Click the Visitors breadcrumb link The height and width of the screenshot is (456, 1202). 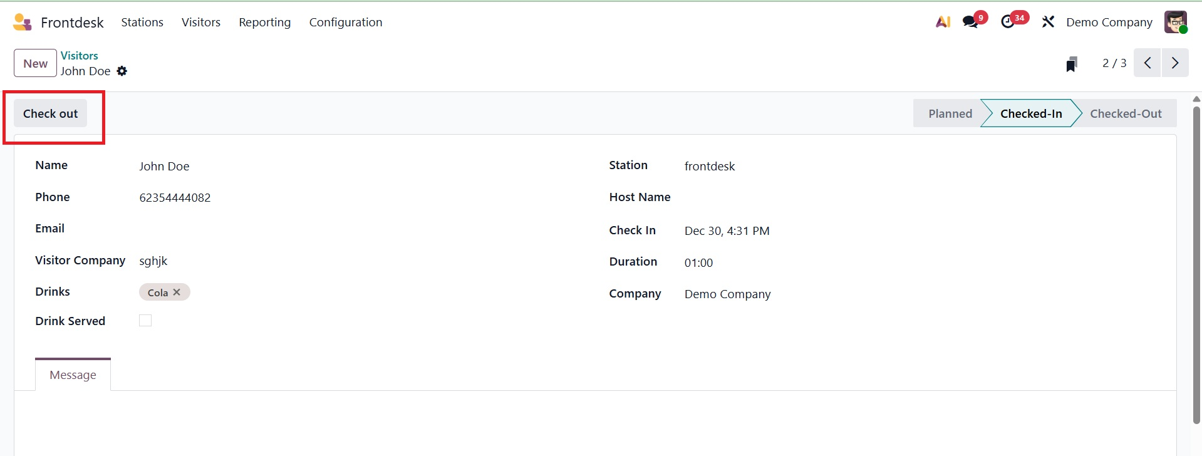pos(80,56)
